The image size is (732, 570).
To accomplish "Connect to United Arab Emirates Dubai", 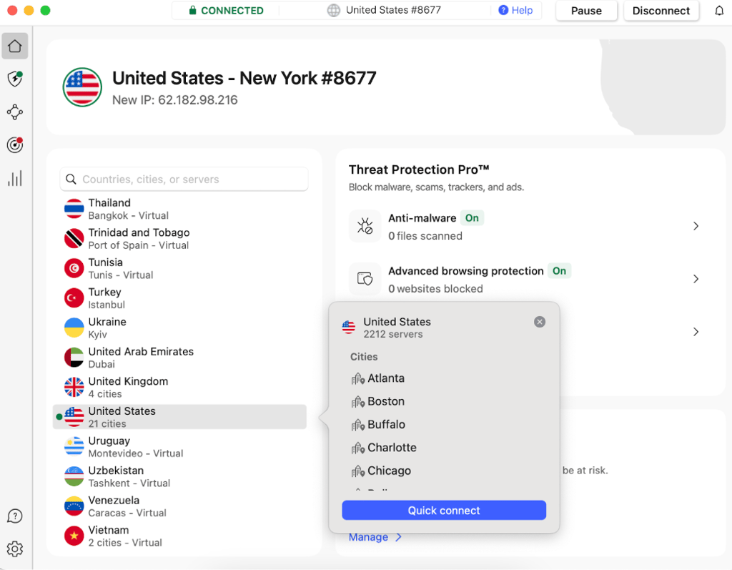I will [x=179, y=358].
